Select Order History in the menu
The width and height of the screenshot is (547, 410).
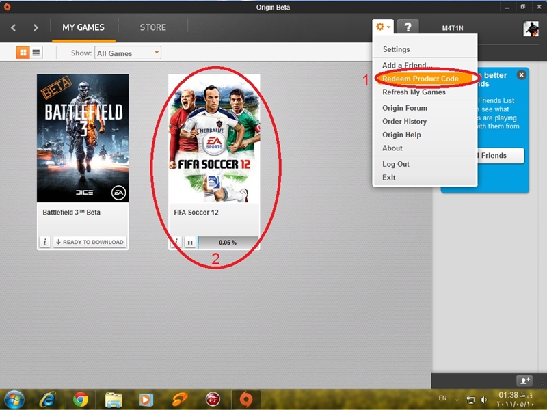tap(404, 122)
